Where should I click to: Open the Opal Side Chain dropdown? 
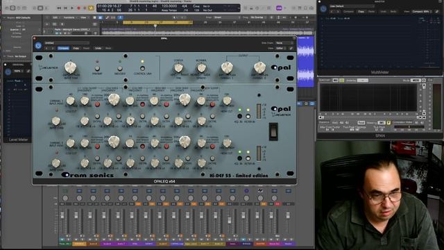pos(284,43)
